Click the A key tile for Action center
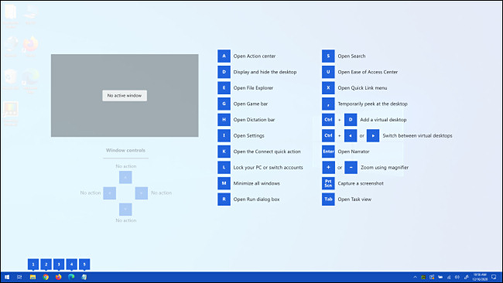This screenshot has height=283, width=503. (x=224, y=56)
